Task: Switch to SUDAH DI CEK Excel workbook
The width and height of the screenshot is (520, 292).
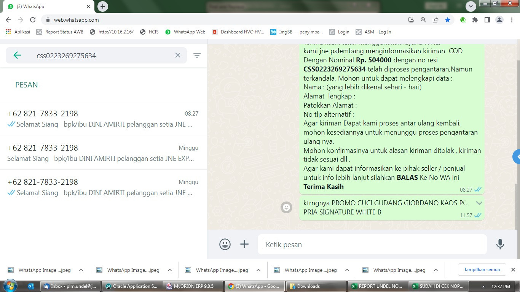Action: pyautogui.click(x=439, y=286)
